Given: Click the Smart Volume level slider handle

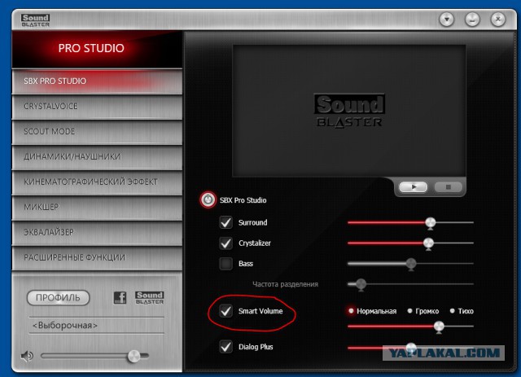Looking at the screenshot, I should pyautogui.click(x=439, y=327).
